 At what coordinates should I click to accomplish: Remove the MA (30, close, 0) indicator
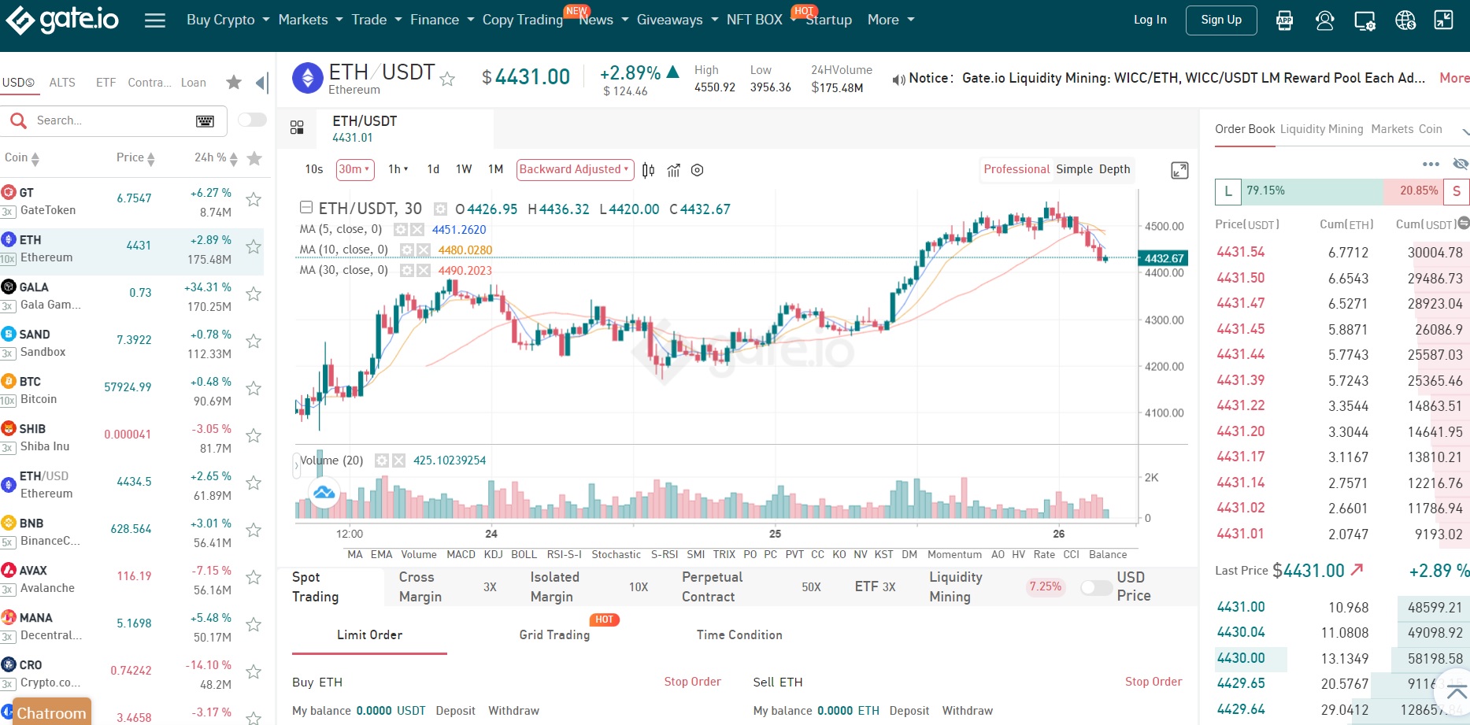point(424,271)
